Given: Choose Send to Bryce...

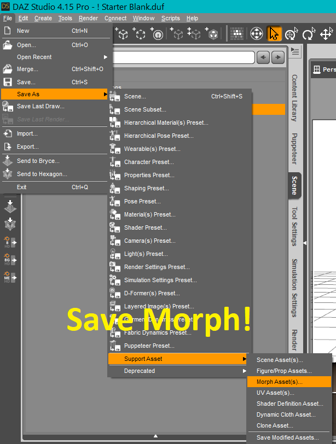Looking at the screenshot, I should click(x=55, y=161).
